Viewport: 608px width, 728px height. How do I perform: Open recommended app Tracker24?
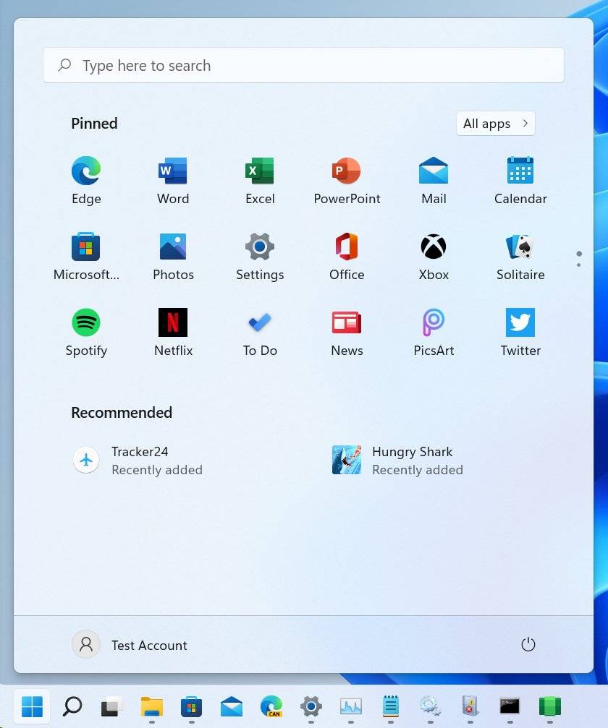pos(140,461)
